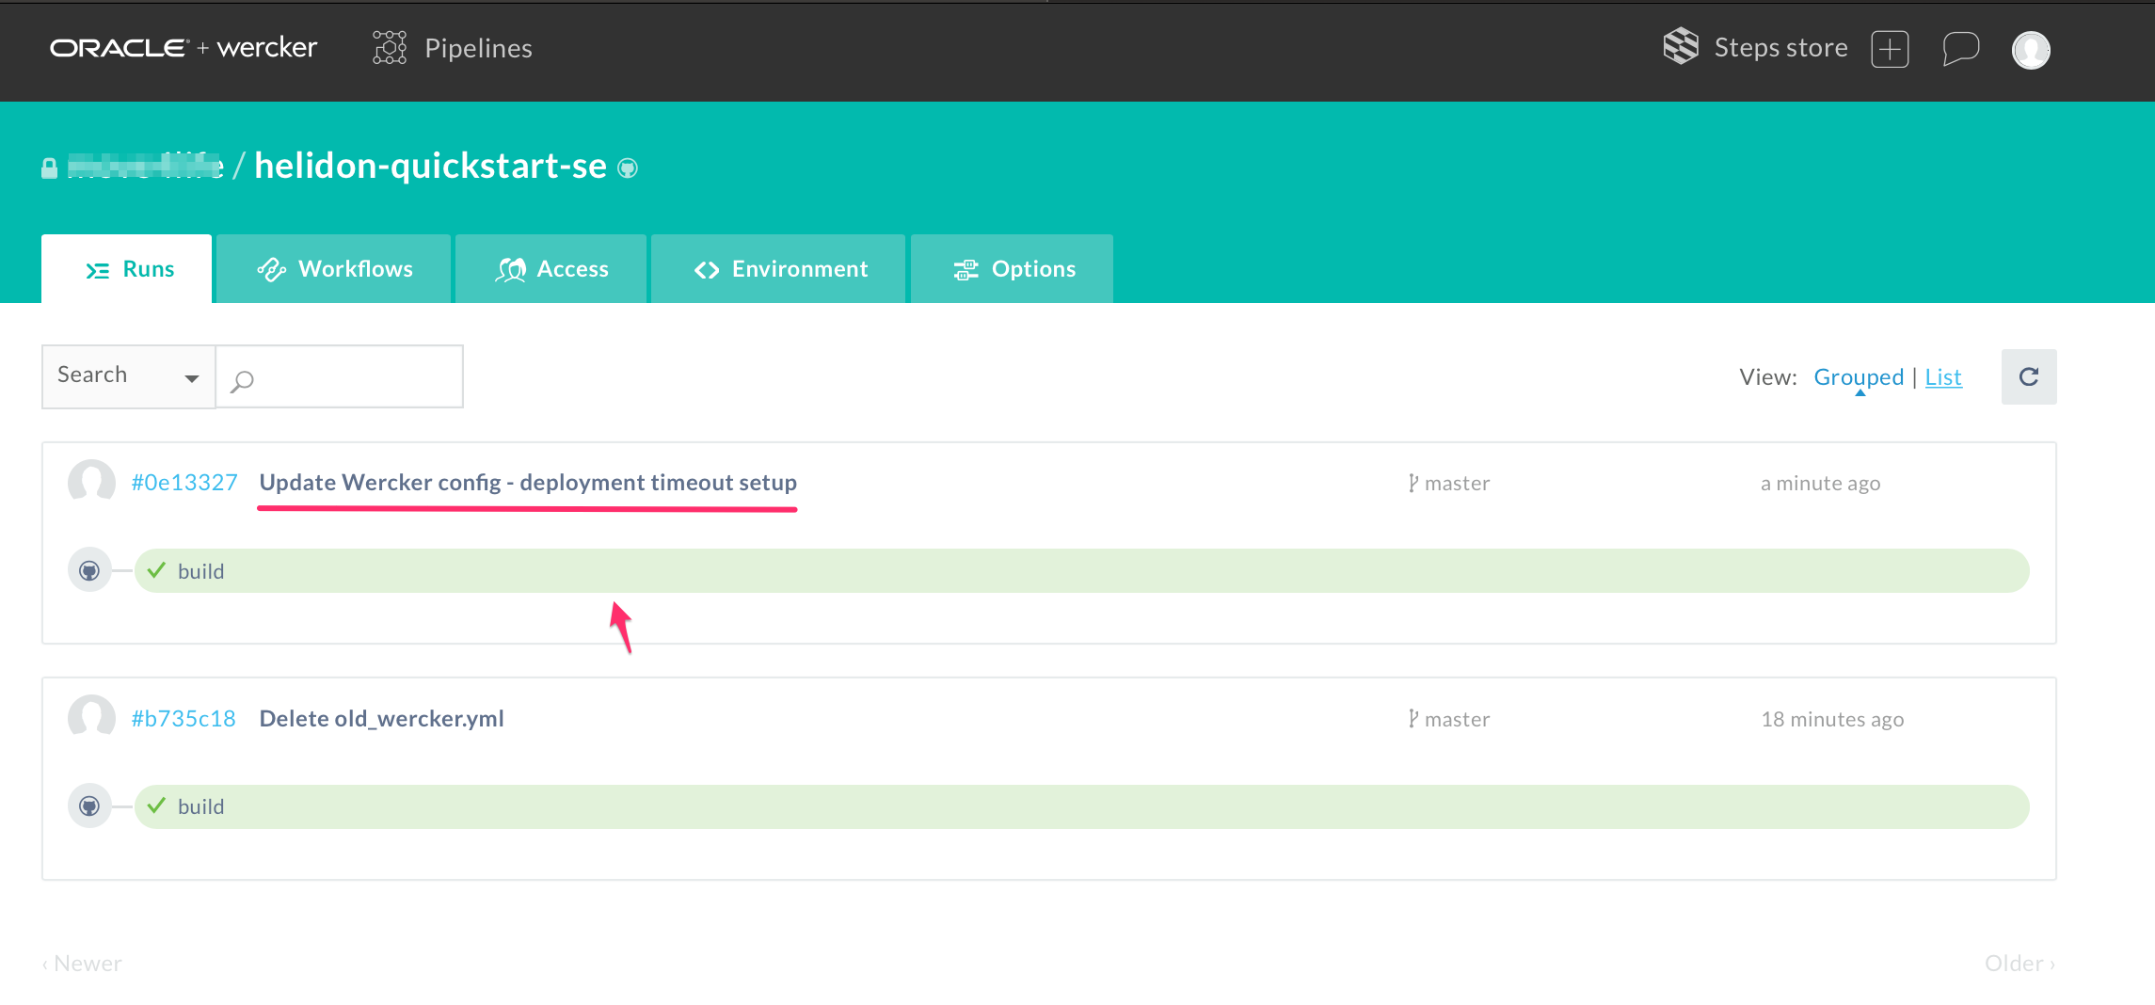
Task: Open the chat speech-bubble icon
Action: [1961, 49]
